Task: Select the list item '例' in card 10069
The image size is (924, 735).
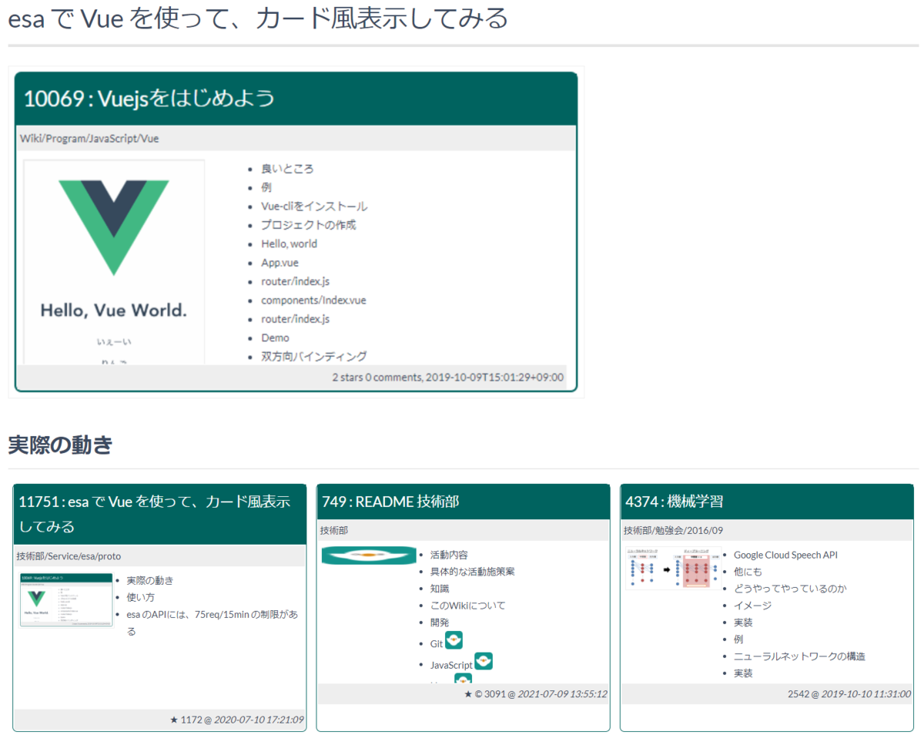Action: pyautogui.click(x=266, y=187)
